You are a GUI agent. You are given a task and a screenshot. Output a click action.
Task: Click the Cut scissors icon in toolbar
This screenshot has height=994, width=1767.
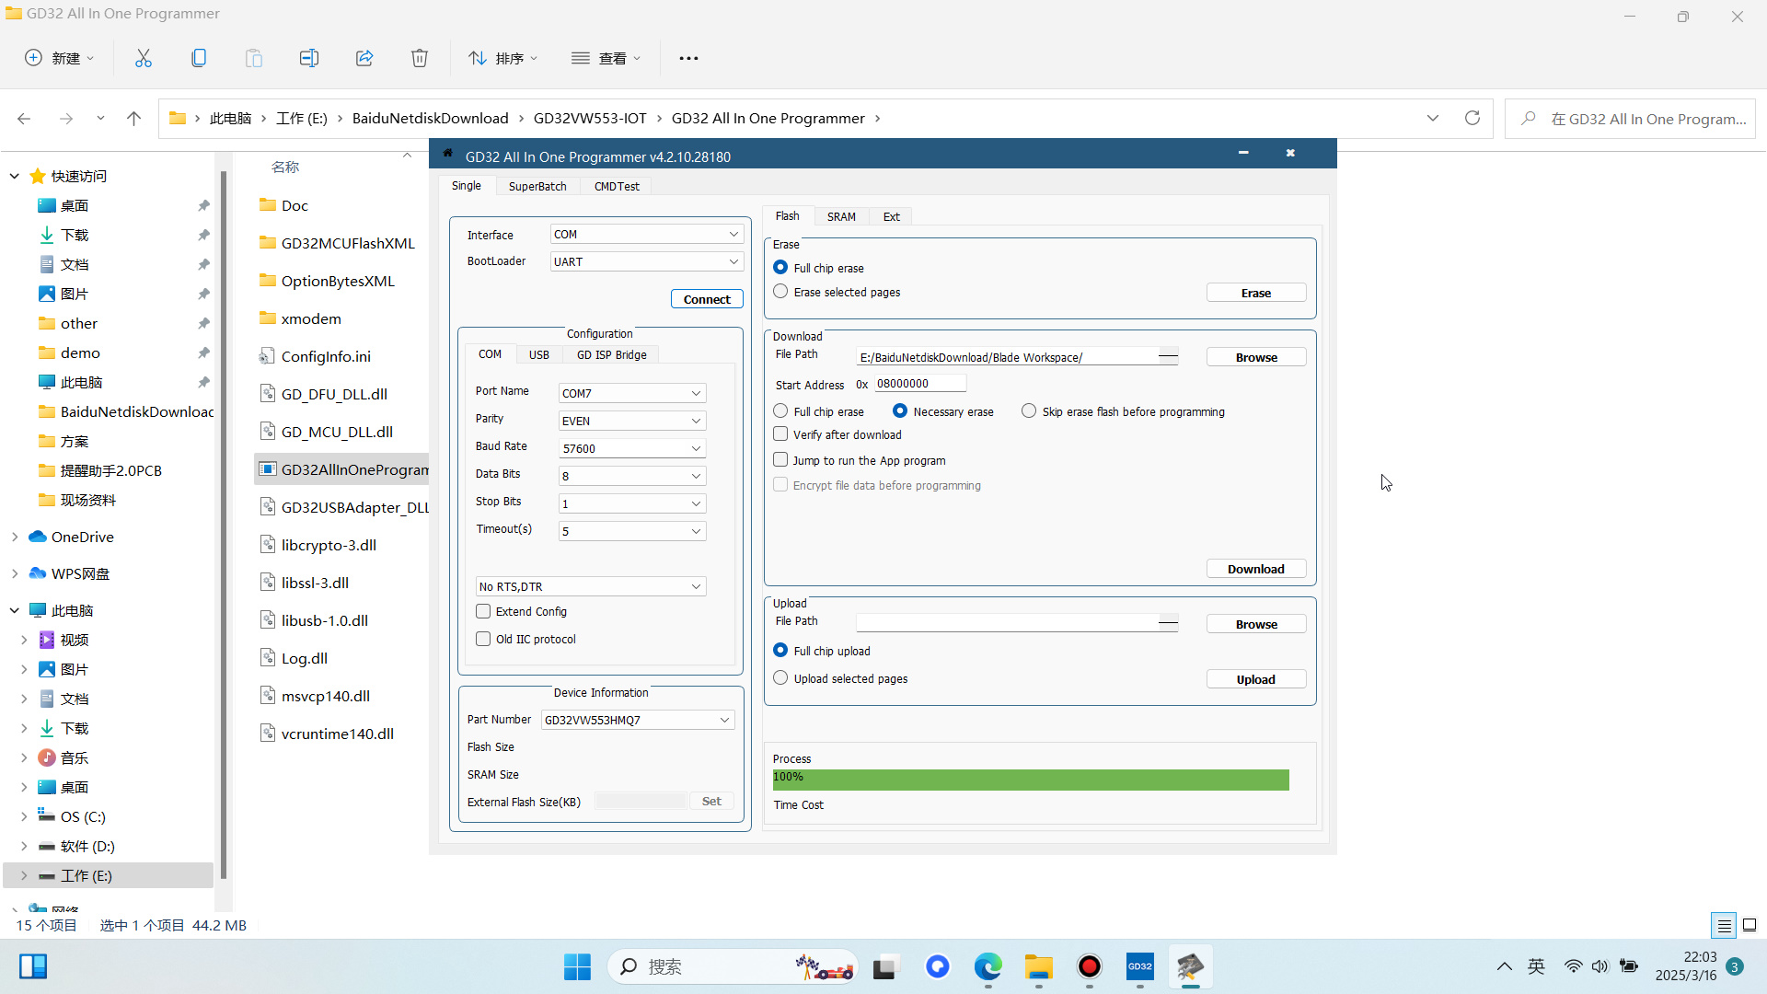pos(144,58)
